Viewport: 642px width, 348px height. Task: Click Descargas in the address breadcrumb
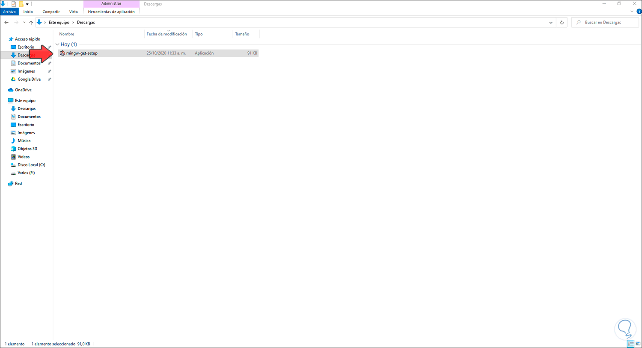(x=86, y=22)
